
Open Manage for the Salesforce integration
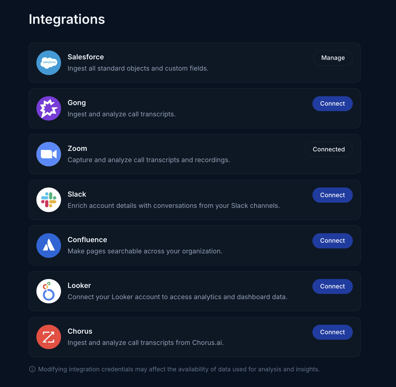tap(333, 58)
